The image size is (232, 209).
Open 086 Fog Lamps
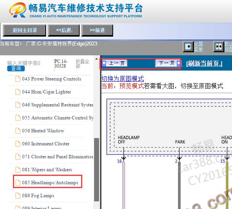tap(38, 196)
